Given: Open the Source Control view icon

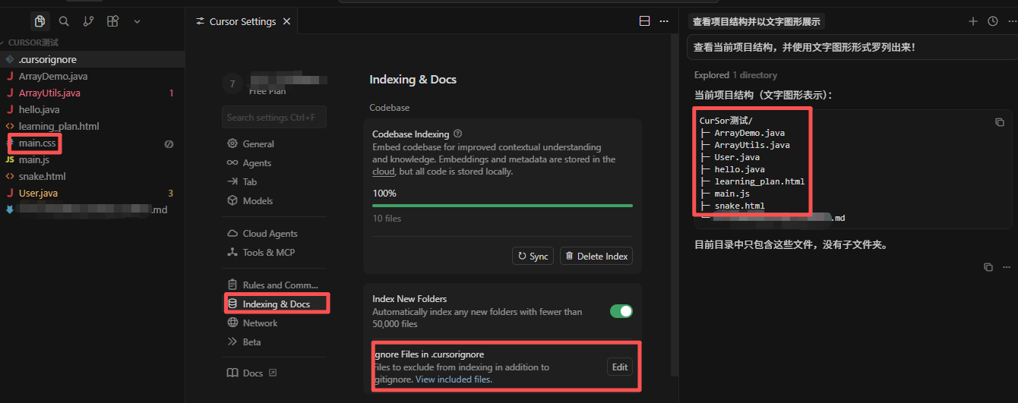Looking at the screenshot, I should pyautogui.click(x=89, y=21).
